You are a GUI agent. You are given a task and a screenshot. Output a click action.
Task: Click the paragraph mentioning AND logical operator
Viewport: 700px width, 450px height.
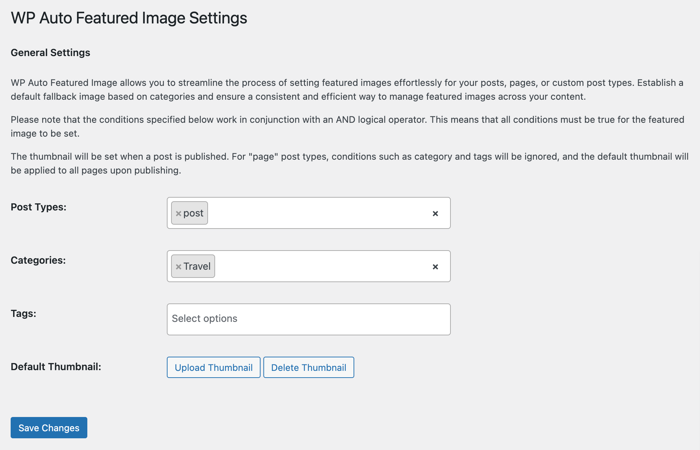coord(347,126)
